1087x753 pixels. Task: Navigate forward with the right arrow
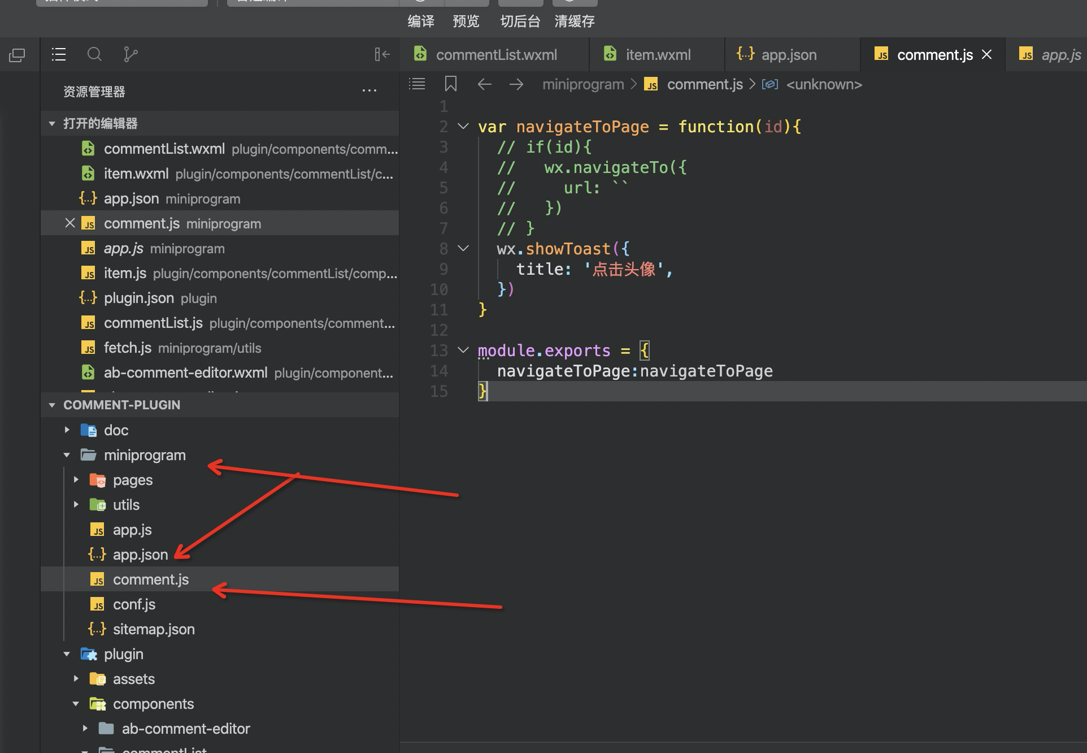(516, 84)
